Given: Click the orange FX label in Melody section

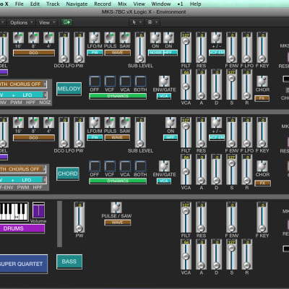Looking at the screenshot, I should tap(262, 98).
